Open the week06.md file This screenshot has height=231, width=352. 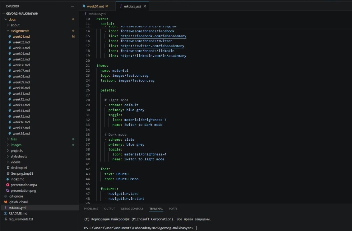(x=21, y=65)
